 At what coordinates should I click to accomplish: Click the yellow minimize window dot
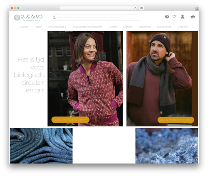tap(15, 8)
